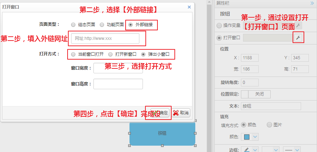Click the read-only field beside 打开窗口 radio

(268, 38)
